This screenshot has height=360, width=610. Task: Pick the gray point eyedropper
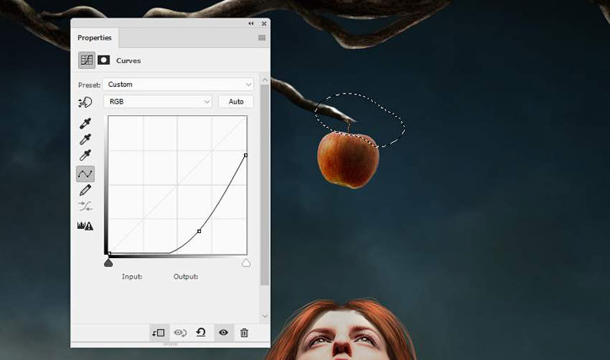click(85, 139)
